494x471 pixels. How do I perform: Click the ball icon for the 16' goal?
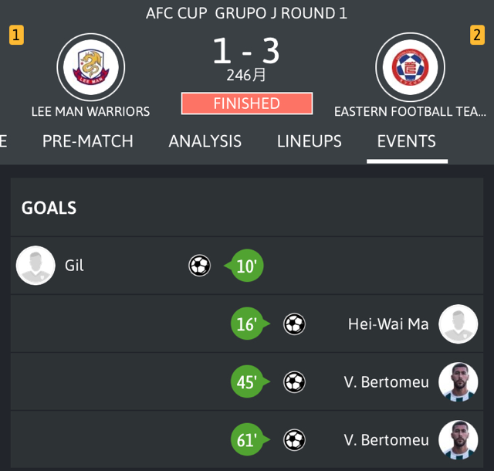[294, 324]
